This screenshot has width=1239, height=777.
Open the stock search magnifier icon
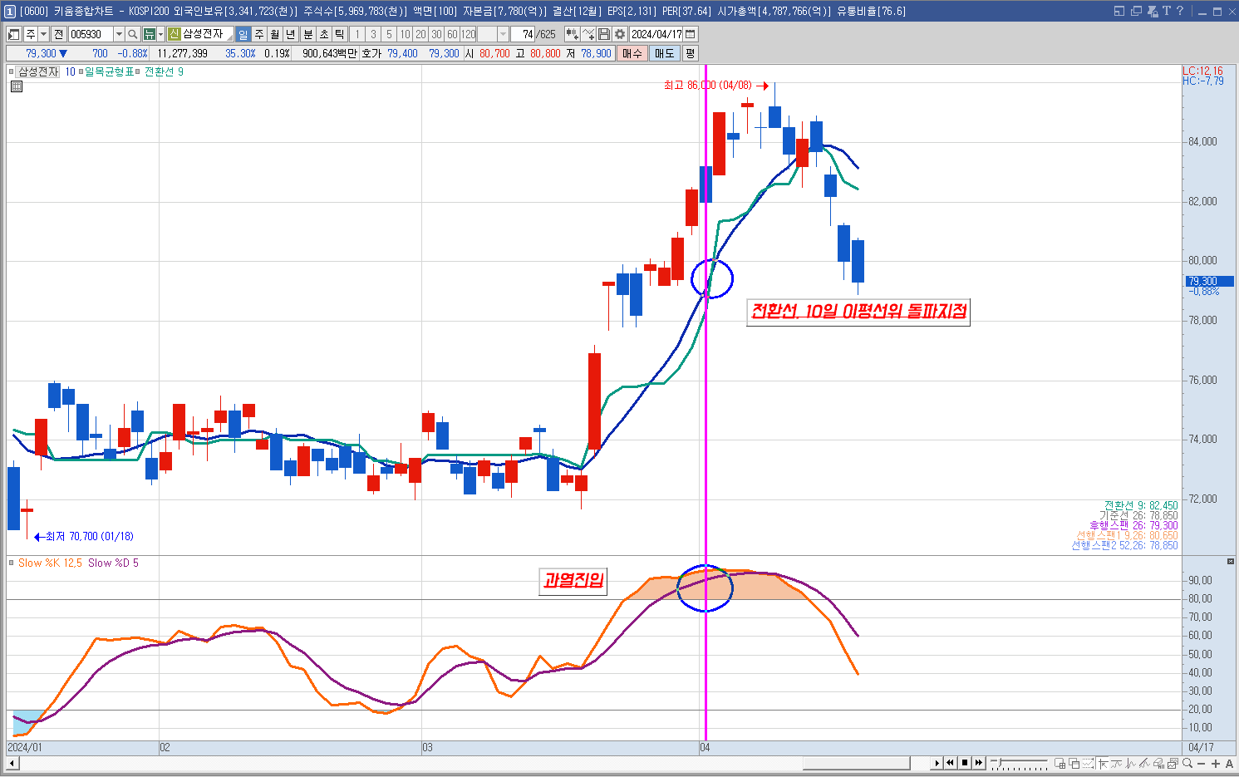coord(133,34)
